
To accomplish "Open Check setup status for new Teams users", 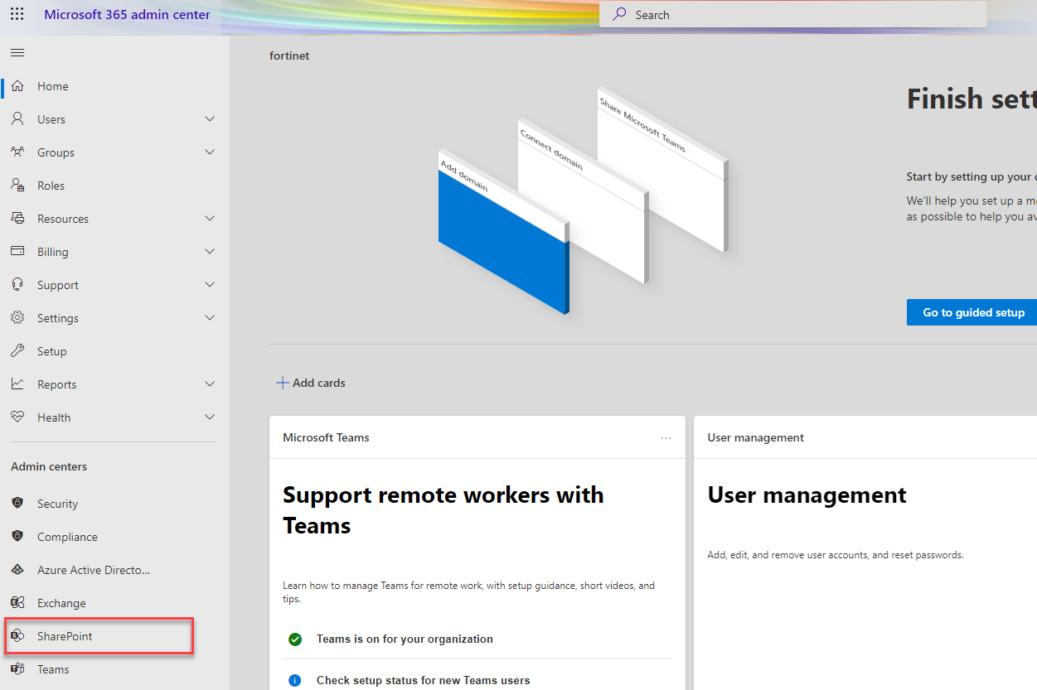I will pos(423,681).
